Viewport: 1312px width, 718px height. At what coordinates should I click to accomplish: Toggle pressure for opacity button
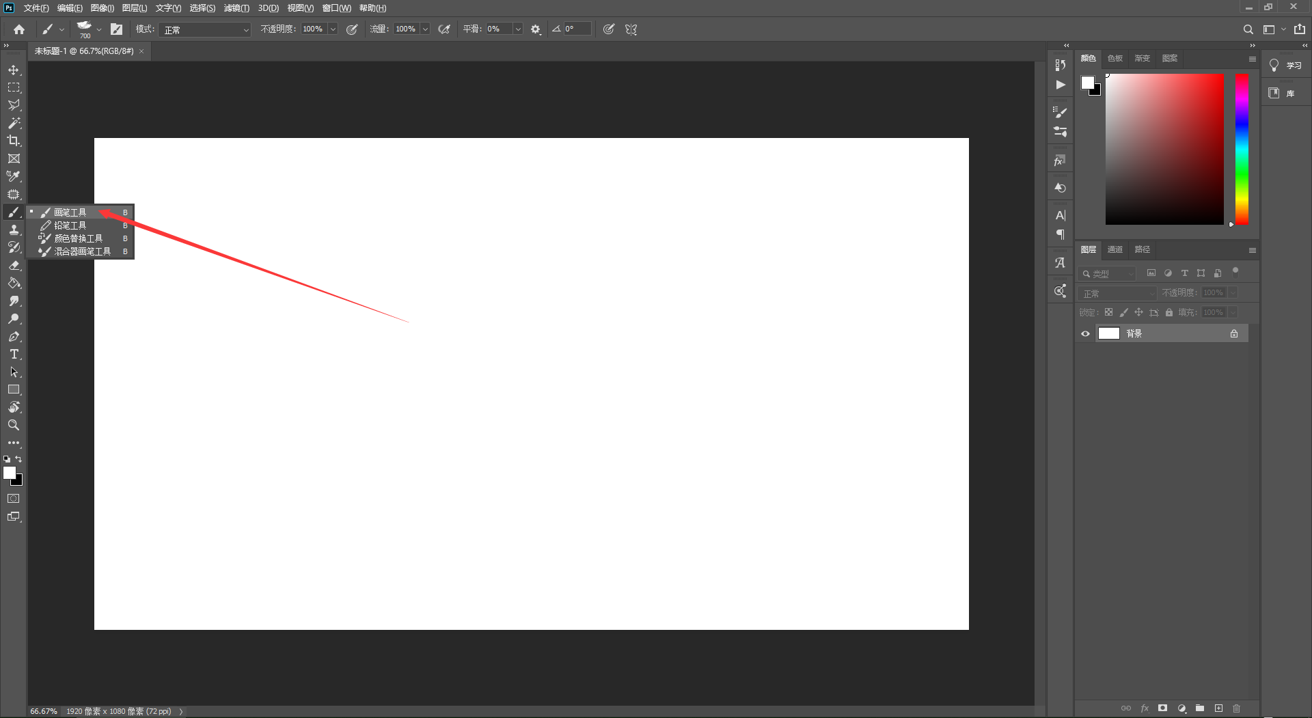click(x=352, y=29)
